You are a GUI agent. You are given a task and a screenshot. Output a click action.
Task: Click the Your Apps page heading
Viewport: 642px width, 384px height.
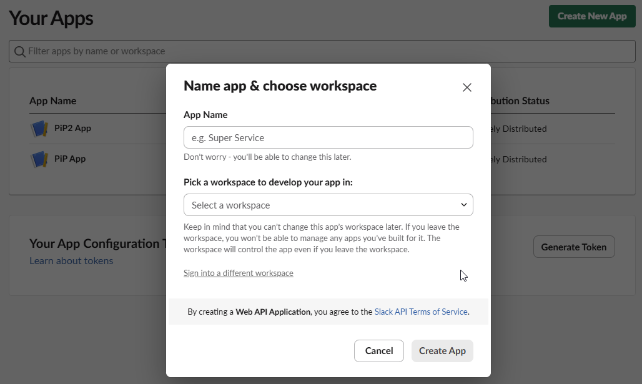click(51, 19)
